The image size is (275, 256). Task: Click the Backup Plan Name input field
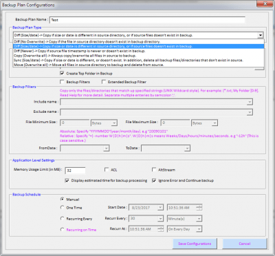pyautogui.click(x=147, y=20)
